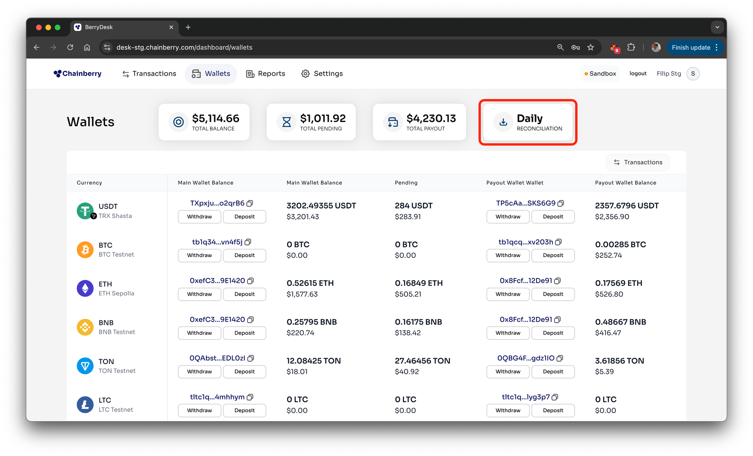Copy USDT main wallet address TXpxju...o2qrB6
Viewport: 753px width, 456px height.
[250, 203]
